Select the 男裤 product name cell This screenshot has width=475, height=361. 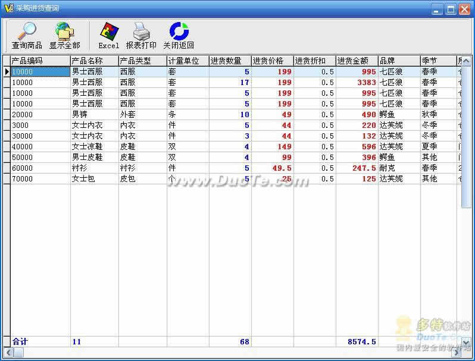tap(94, 115)
